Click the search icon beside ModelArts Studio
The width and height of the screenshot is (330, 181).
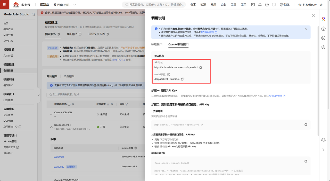click(x=33, y=14)
